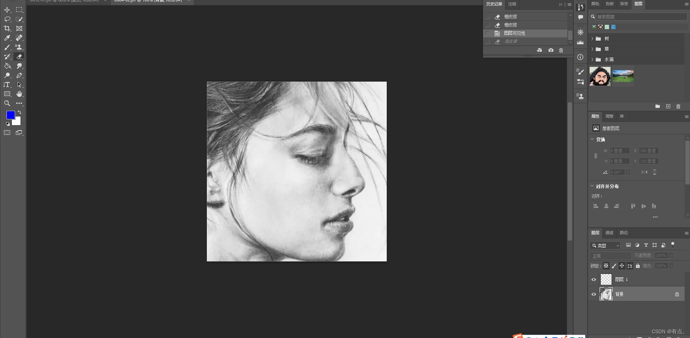
Task: Expand the 树 pattern folder
Action: tap(592, 38)
